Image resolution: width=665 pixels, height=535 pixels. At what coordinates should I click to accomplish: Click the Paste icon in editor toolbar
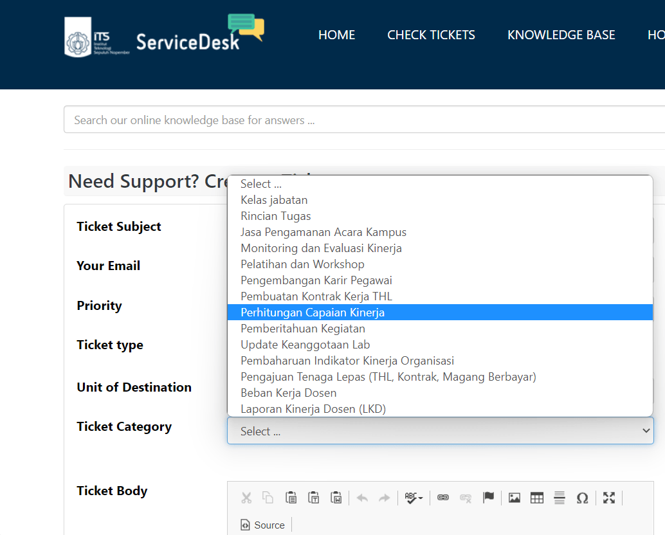click(x=291, y=498)
